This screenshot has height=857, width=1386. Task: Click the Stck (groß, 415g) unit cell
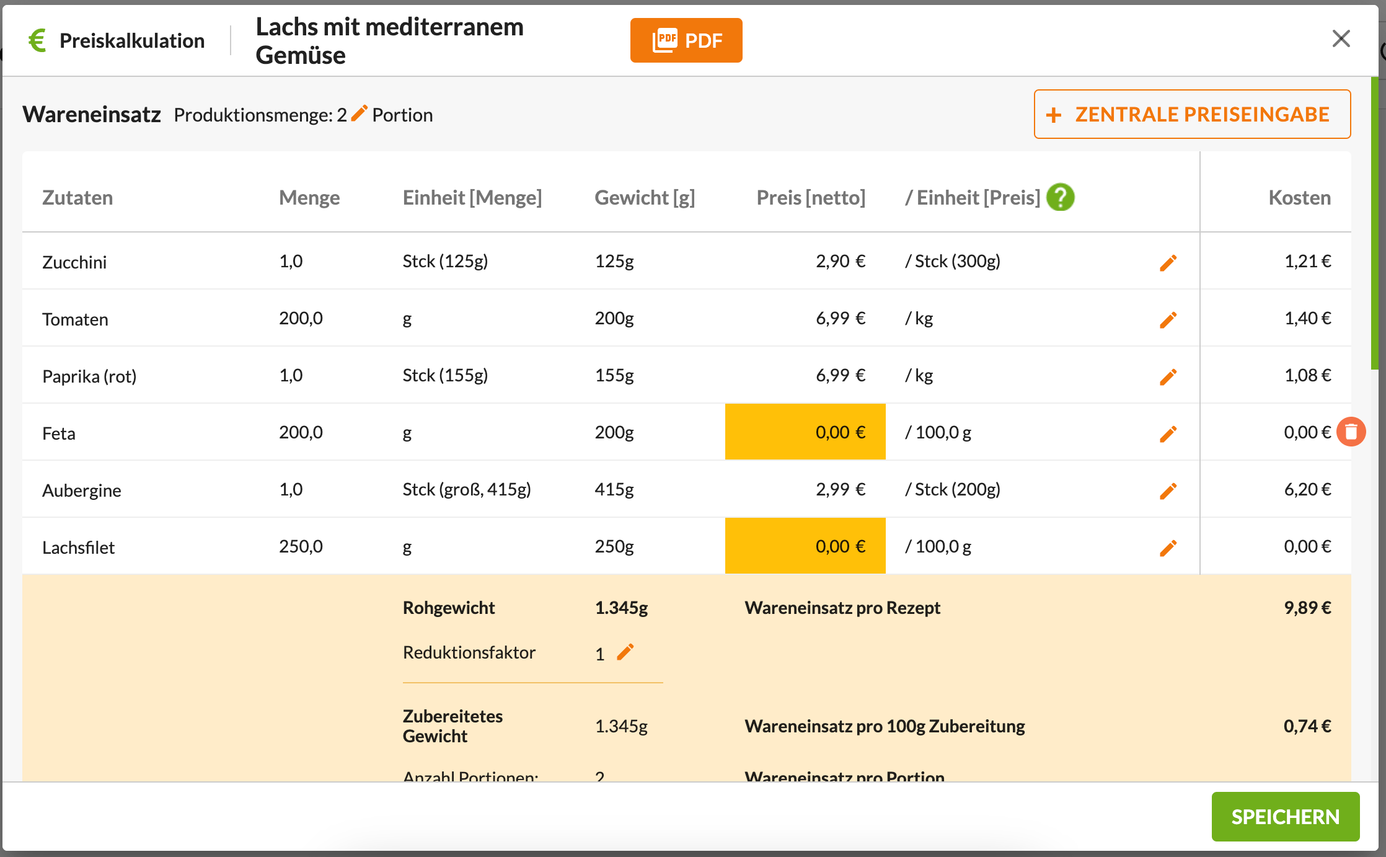click(467, 489)
